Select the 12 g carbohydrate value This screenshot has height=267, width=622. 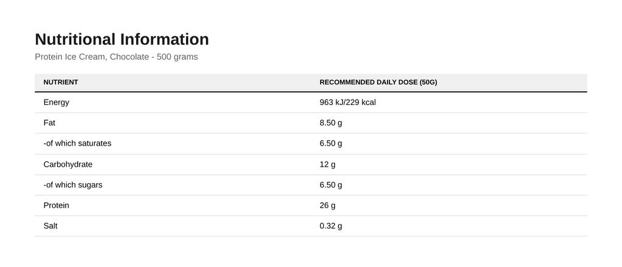(x=327, y=164)
